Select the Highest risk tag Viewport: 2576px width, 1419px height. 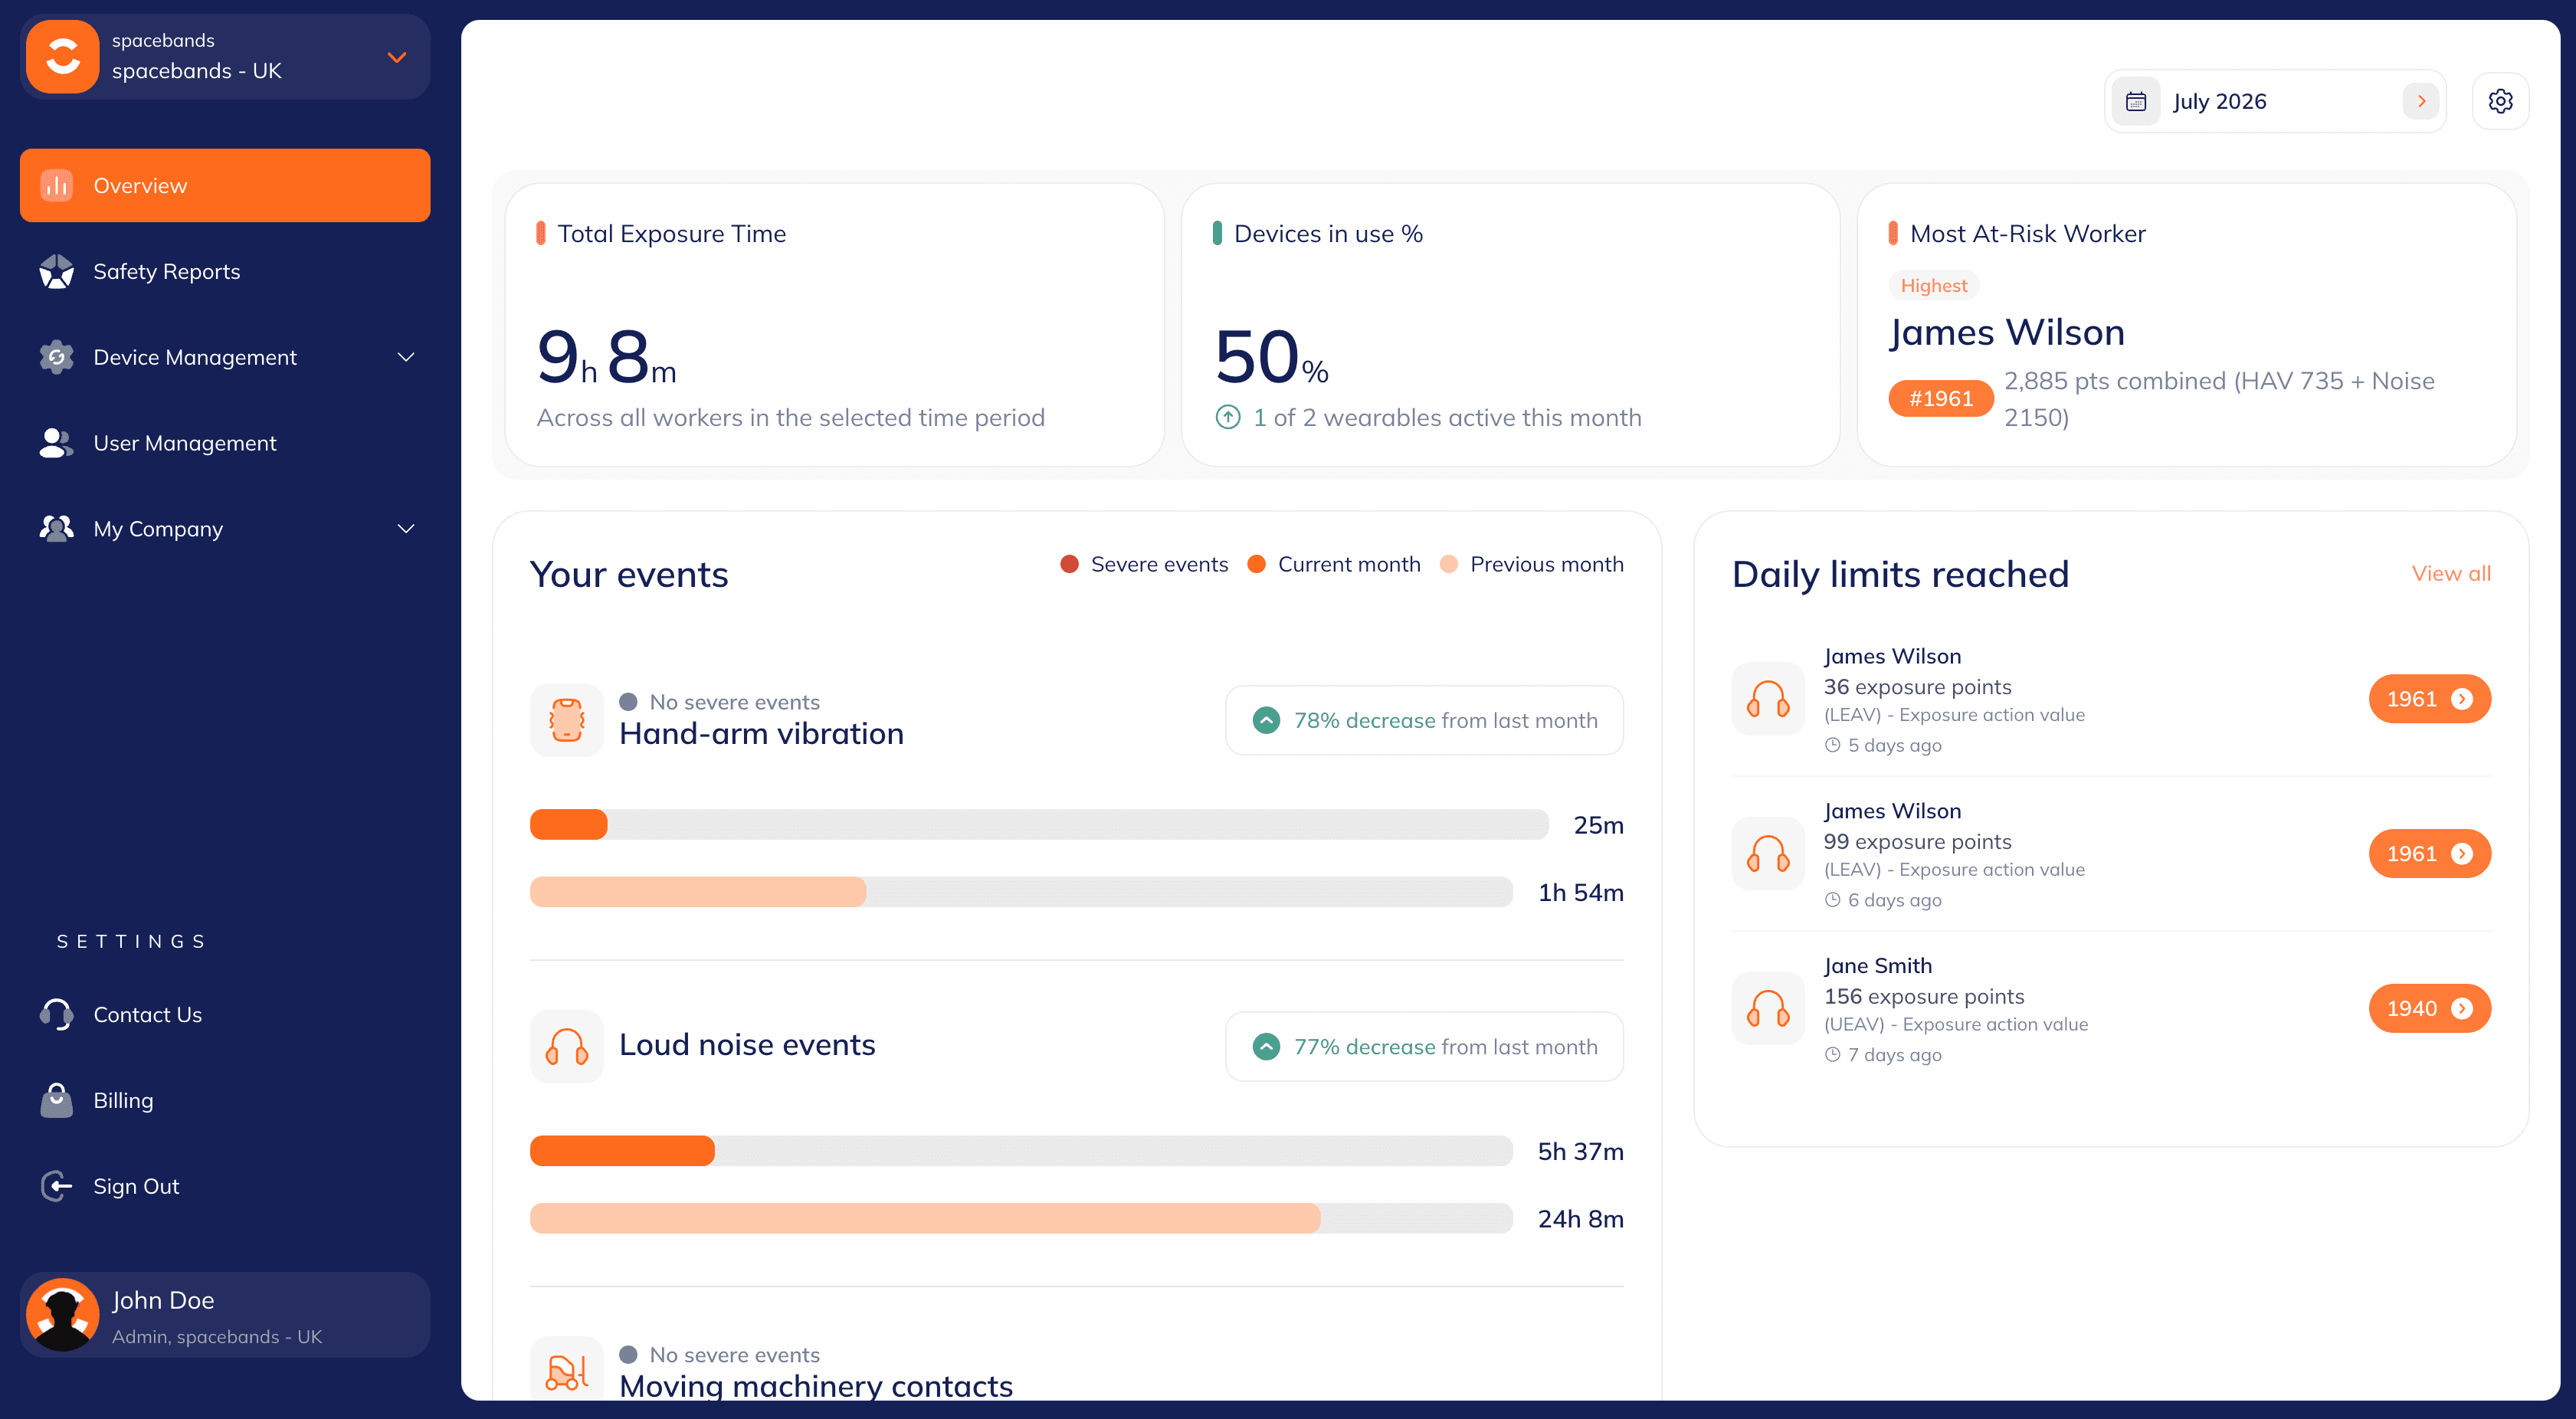tap(1933, 286)
